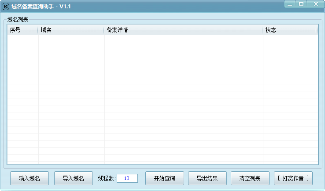Click the 打赏作者 button
325x191 pixels.
(293, 178)
